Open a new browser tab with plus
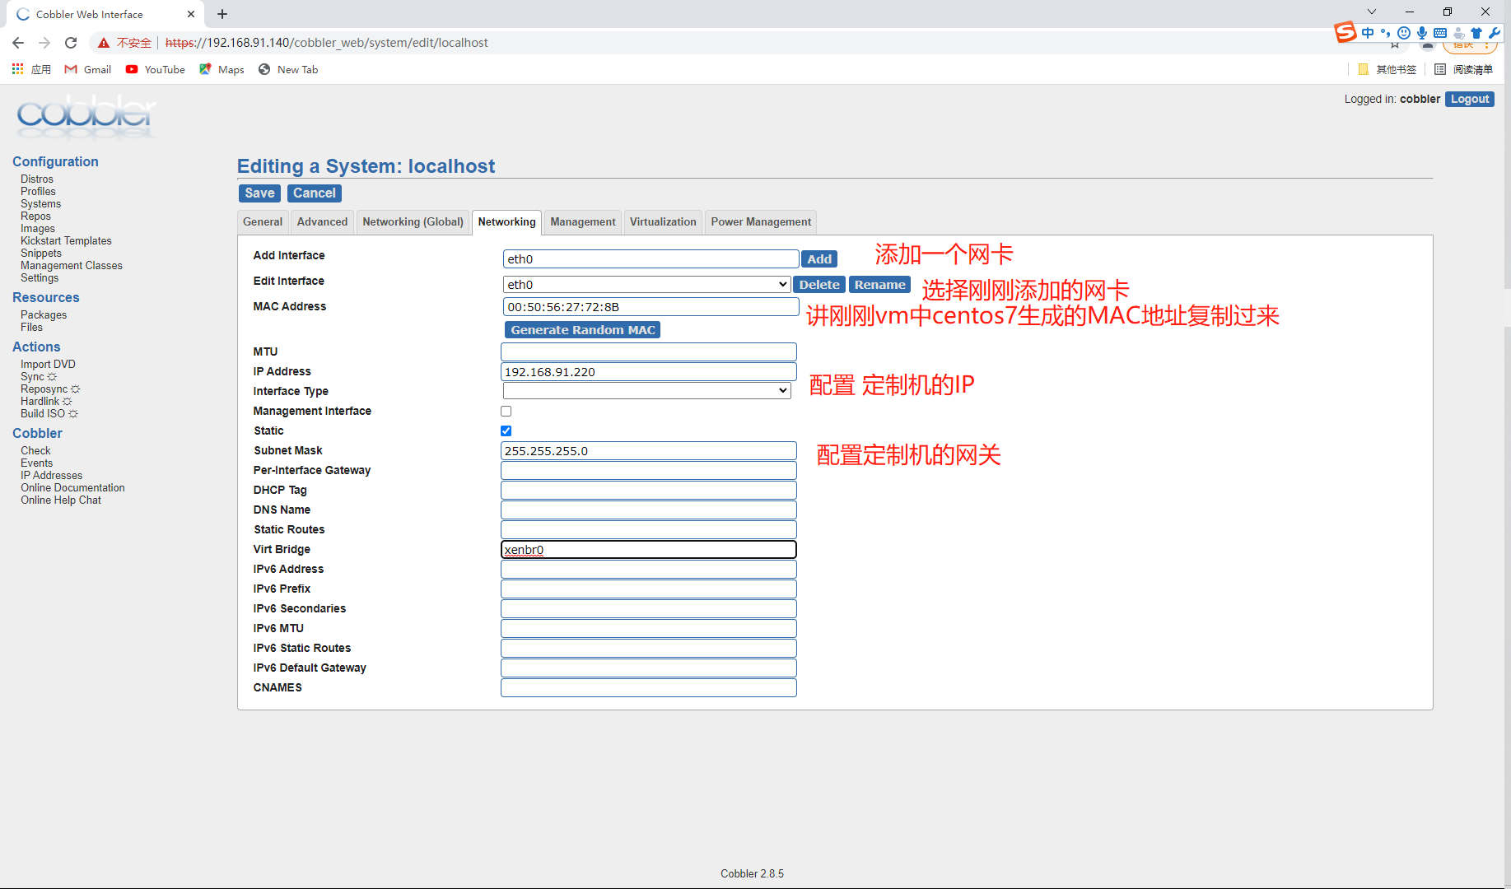Viewport: 1511px width, 889px height. [222, 14]
